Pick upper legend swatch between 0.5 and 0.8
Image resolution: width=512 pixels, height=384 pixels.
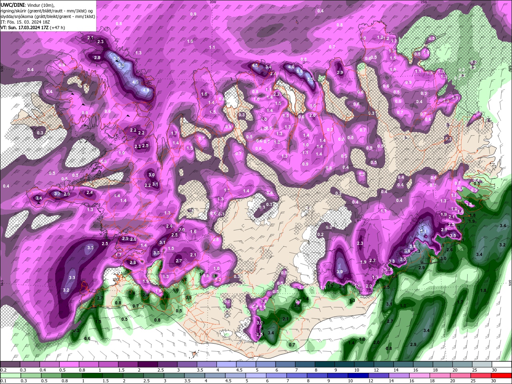point(69,365)
